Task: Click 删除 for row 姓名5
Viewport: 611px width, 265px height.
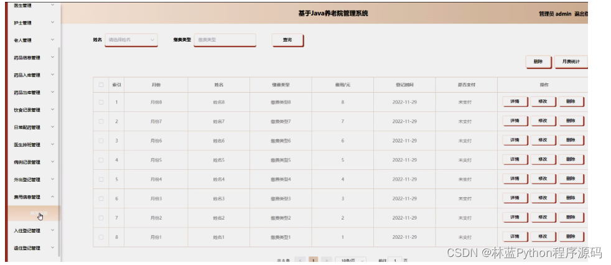Action: click(571, 160)
